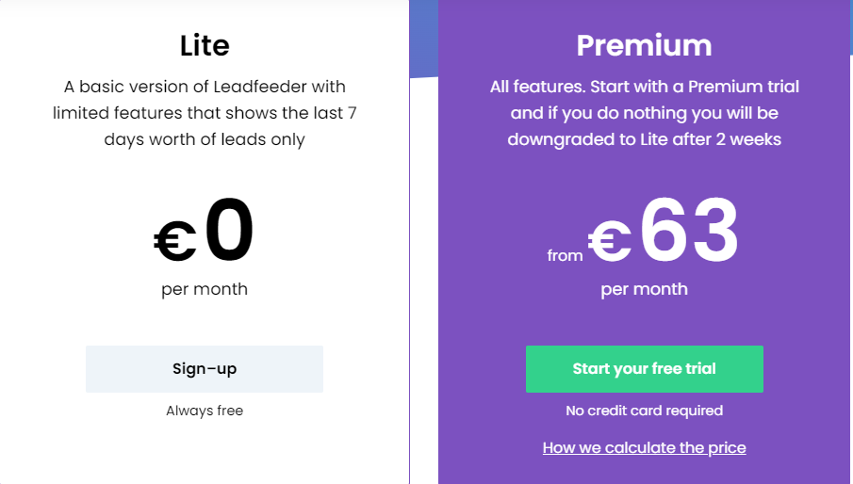Click 'per month' under the Lite price
This screenshot has height=484, width=853.
pyautogui.click(x=205, y=289)
